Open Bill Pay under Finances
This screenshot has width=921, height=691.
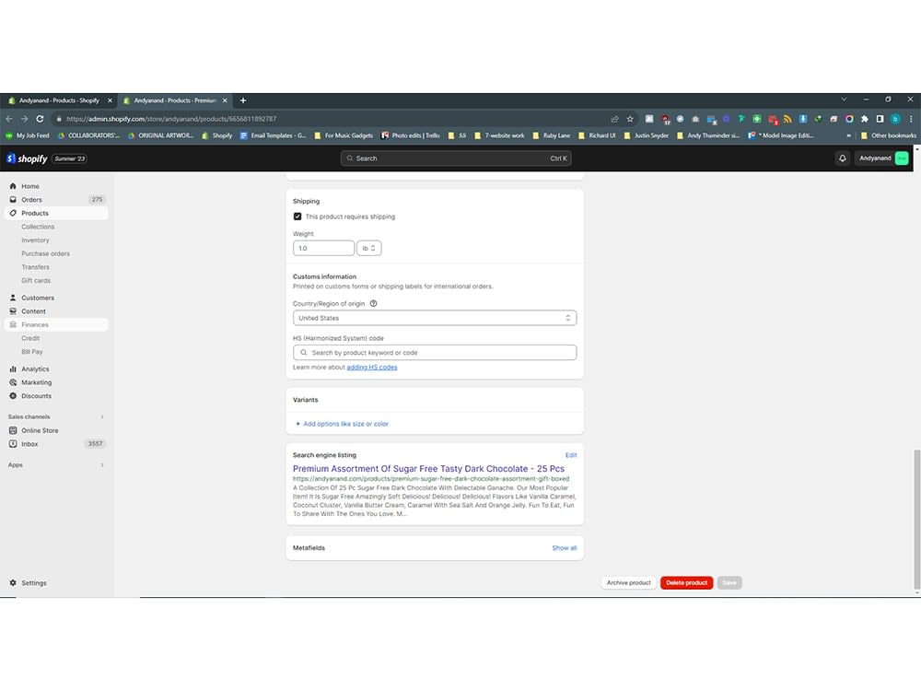point(31,352)
